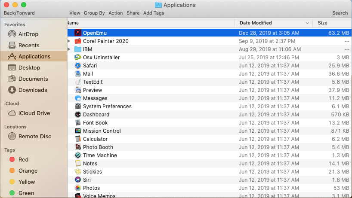This screenshot has height=198, width=352.
Task: Click the Safari compass icon
Action: tap(78, 66)
